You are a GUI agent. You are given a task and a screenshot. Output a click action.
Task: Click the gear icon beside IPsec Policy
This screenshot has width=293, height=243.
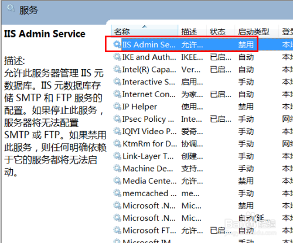pos(117,119)
